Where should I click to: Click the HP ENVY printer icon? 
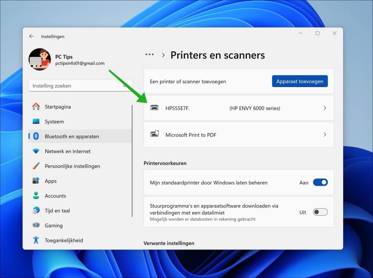point(154,108)
